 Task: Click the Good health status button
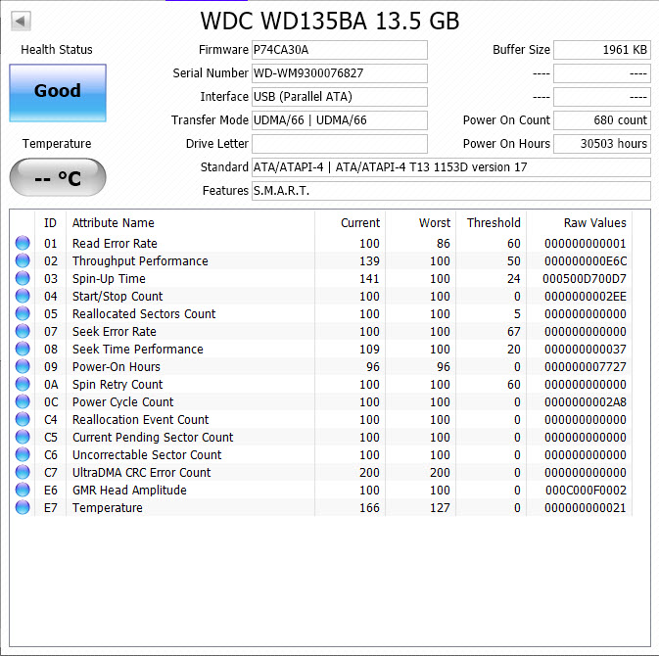[58, 93]
